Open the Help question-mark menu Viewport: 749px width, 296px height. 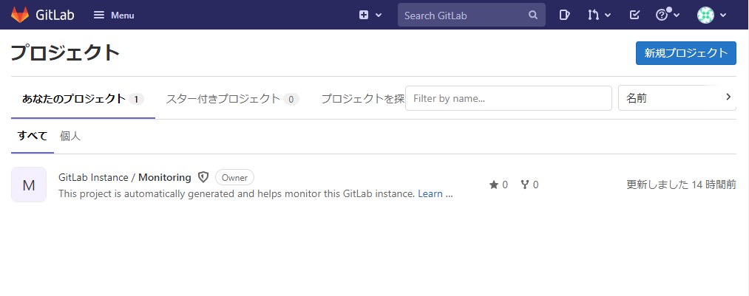[x=668, y=15]
